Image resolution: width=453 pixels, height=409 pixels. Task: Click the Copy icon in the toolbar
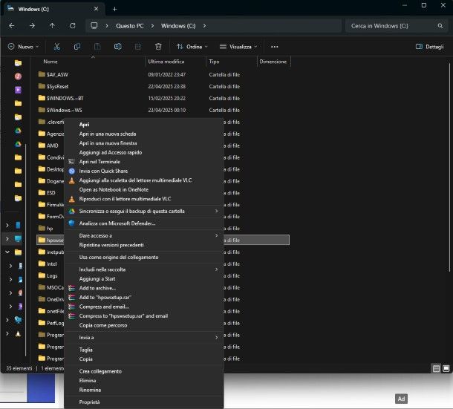pos(77,46)
